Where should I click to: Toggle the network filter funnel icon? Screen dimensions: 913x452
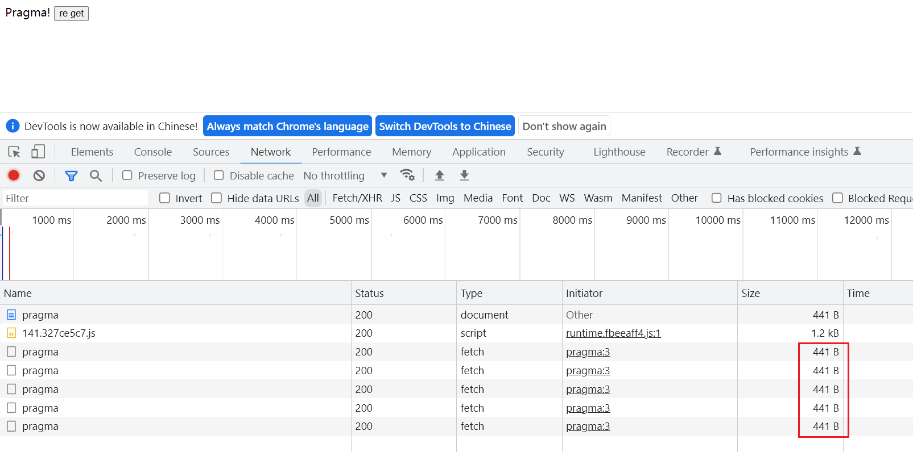click(71, 175)
